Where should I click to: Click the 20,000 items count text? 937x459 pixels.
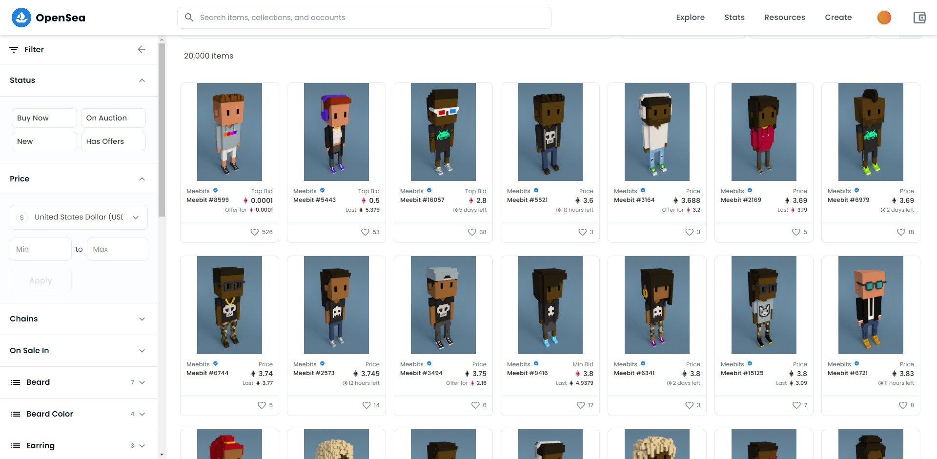click(x=208, y=56)
